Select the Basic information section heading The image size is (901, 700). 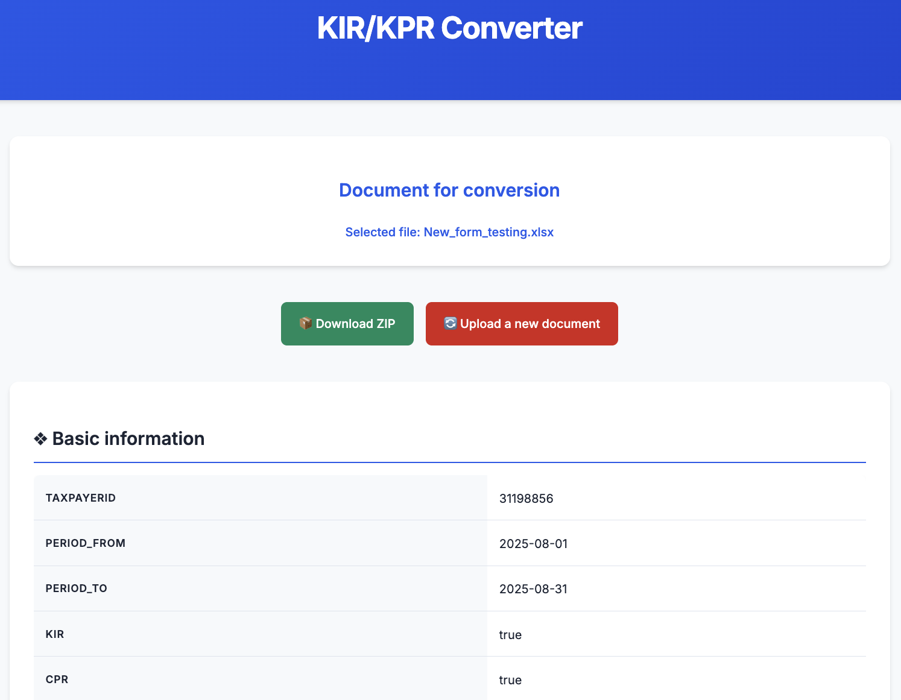pyautogui.click(x=128, y=438)
